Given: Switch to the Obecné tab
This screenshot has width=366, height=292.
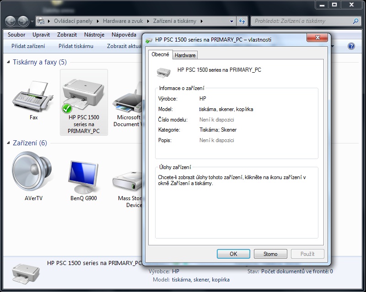Looking at the screenshot, I should click(161, 54).
